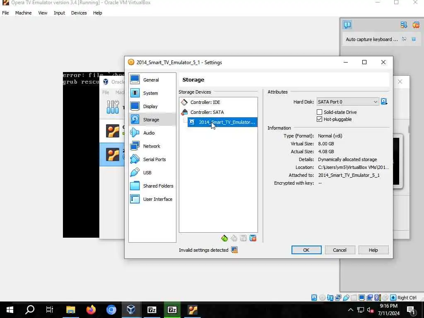
Task: Click the Windows Start button
Action: tap(10, 310)
